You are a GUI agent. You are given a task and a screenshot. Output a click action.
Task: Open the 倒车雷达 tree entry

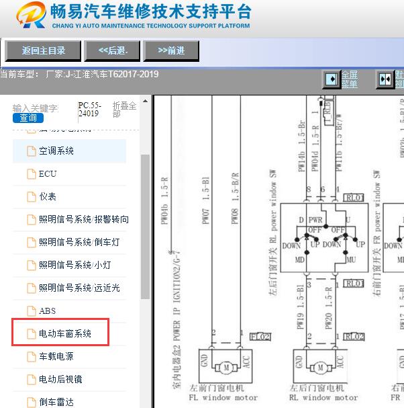click(56, 402)
